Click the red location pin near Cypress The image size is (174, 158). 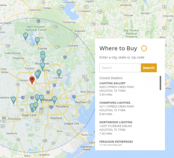point(32,81)
